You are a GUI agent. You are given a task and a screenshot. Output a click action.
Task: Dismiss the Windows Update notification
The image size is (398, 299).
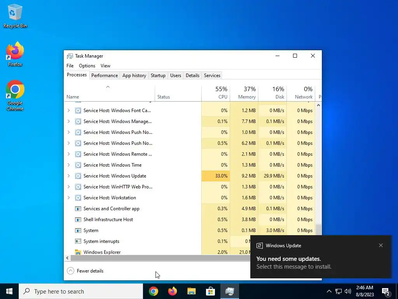381,245
